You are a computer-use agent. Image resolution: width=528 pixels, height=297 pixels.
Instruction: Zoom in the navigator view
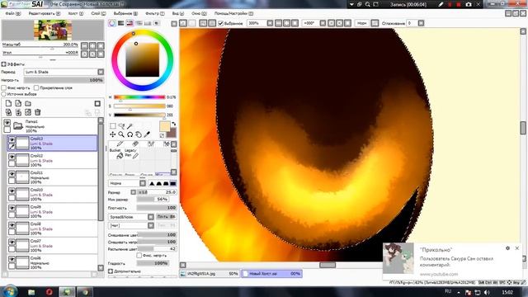[x=92, y=45]
